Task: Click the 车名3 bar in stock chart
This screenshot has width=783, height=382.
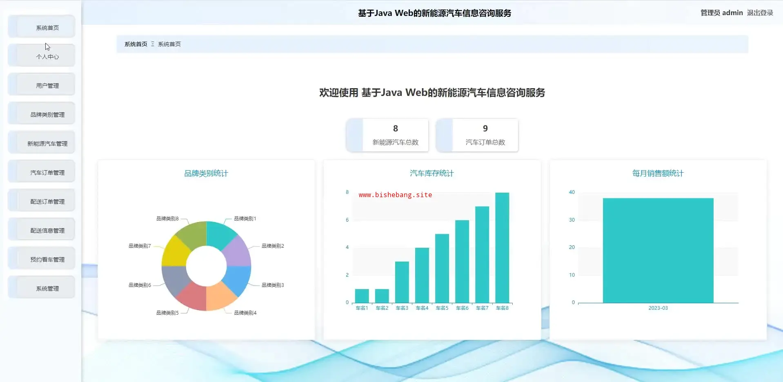Action: pos(402,282)
